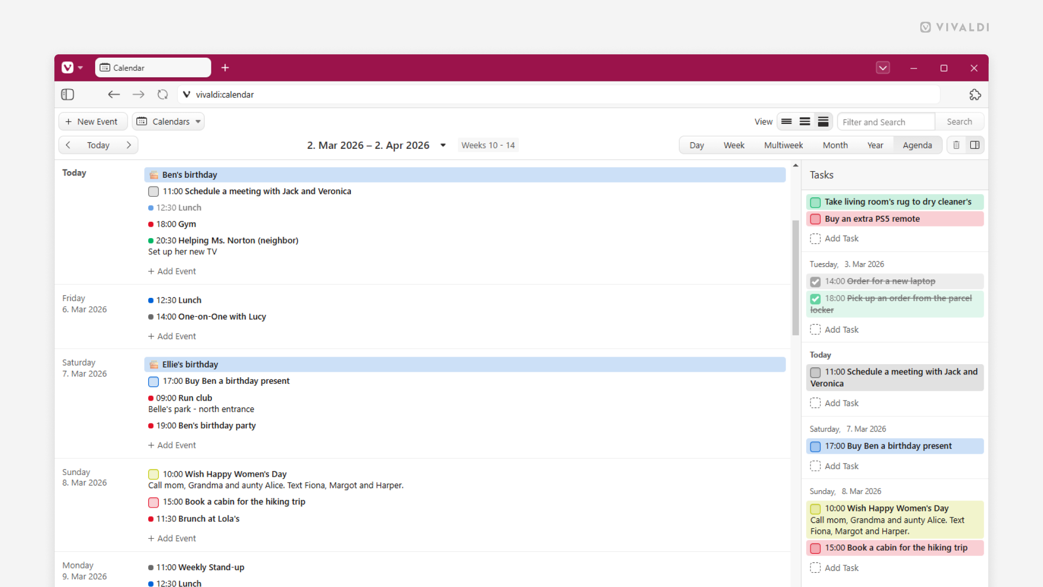1043x587 pixels.
Task: Check off Schedule a meeting with Jack and Veronica
Action: (x=153, y=191)
